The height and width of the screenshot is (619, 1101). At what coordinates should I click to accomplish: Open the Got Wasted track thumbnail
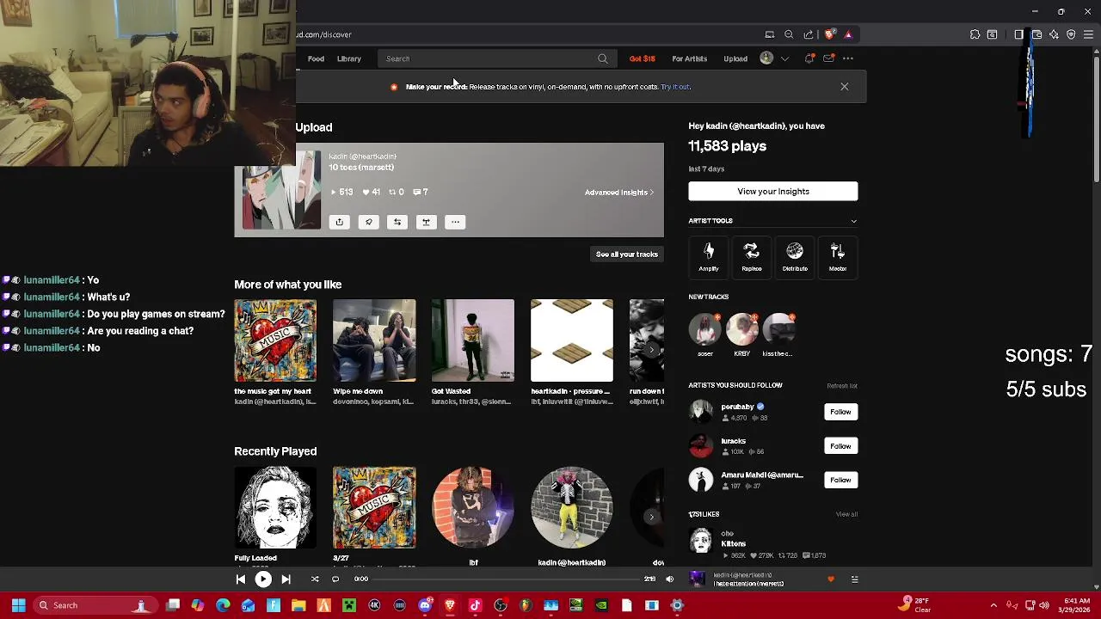473,340
